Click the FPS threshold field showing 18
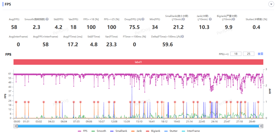The image size is (276, 133). click(x=236, y=54)
